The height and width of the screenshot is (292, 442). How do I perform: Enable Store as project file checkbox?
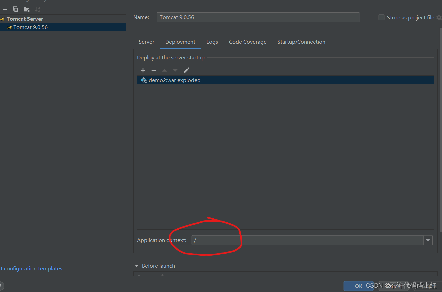pyautogui.click(x=381, y=17)
